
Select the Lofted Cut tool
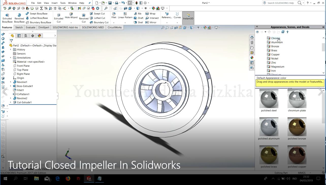(x=97, y=18)
